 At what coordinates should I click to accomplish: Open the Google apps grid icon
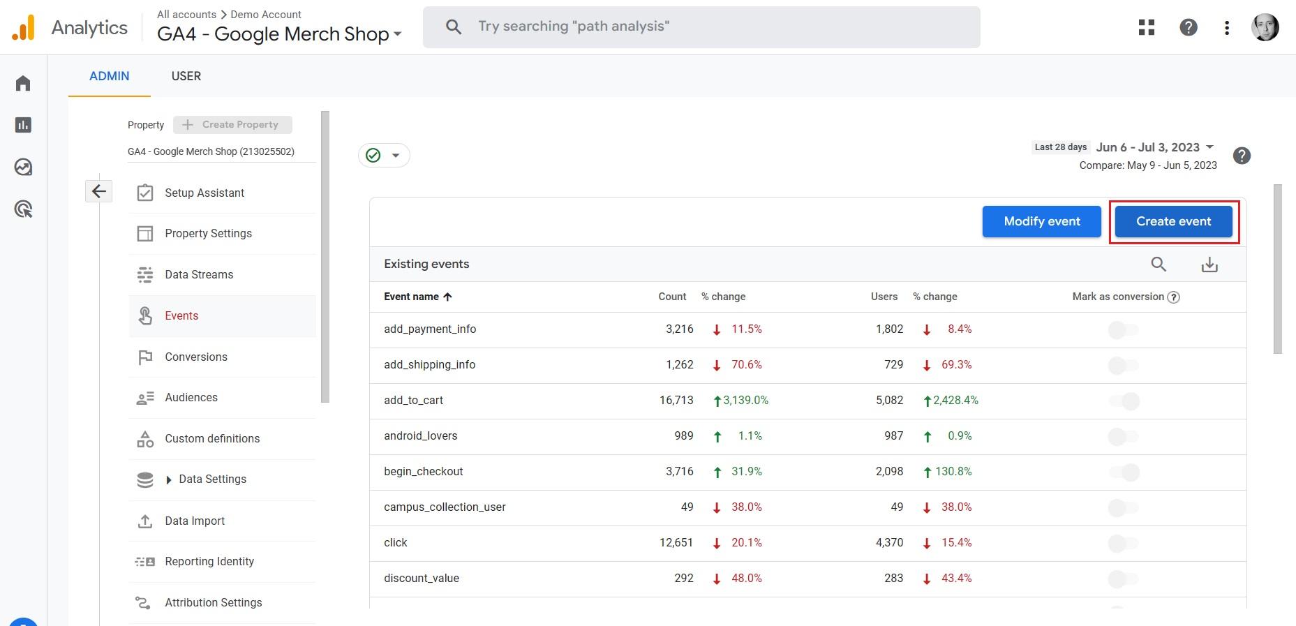point(1147,27)
